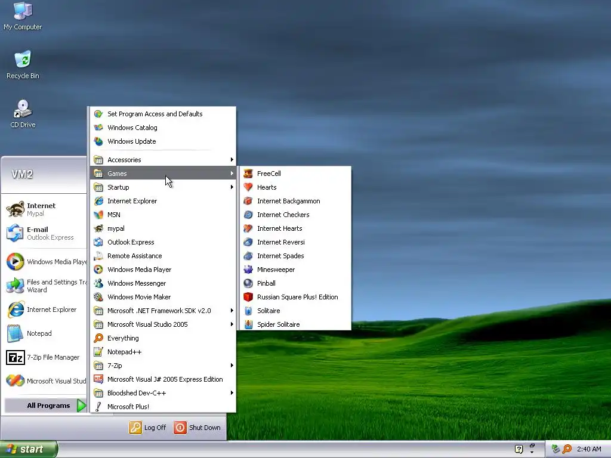Open 7-Zip File Manager
The image size is (611, 458).
pos(45,357)
